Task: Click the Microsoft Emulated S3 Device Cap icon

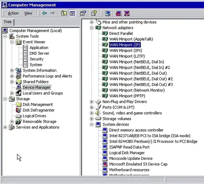Action: [x=105, y=164]
